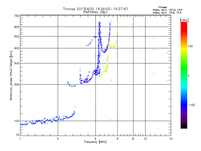Click x-axis tick label '10'
The image size is (201, 151).
pyautogui.click(x=145, y=139)
